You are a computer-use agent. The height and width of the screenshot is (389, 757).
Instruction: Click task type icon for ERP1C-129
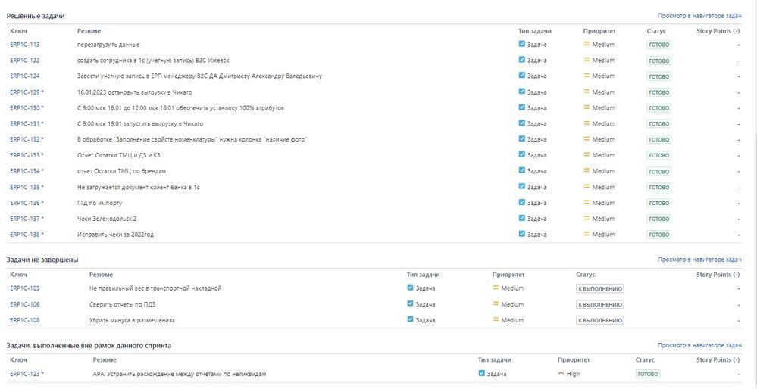point(521,91)
